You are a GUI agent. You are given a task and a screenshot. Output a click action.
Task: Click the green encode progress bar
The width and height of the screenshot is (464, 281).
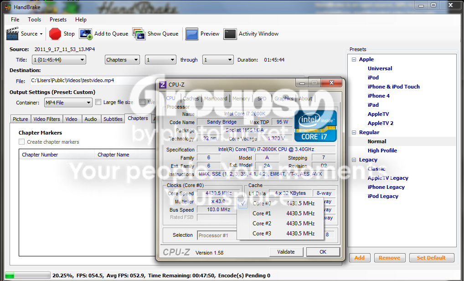[x=27, y=276]
